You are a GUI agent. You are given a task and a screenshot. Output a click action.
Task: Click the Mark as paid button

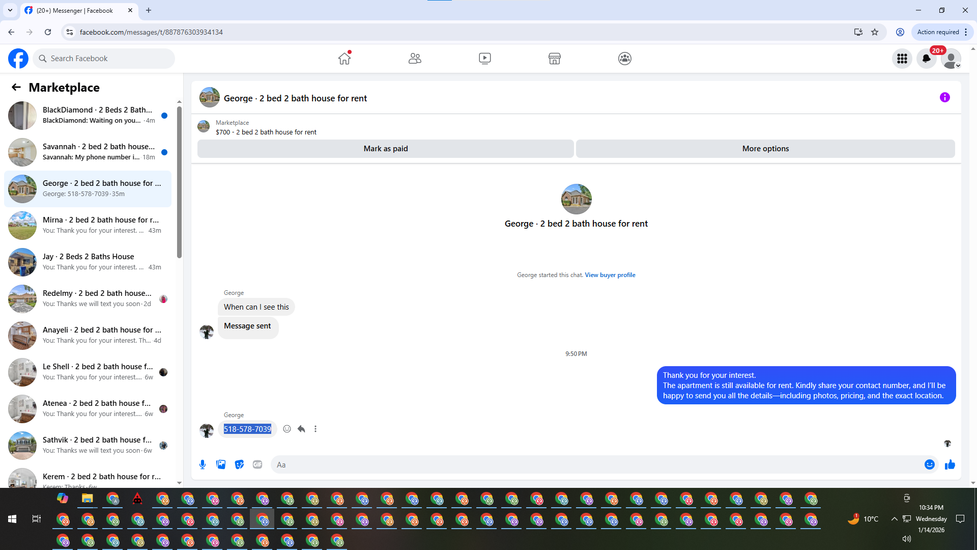click(x=385, y=149)
